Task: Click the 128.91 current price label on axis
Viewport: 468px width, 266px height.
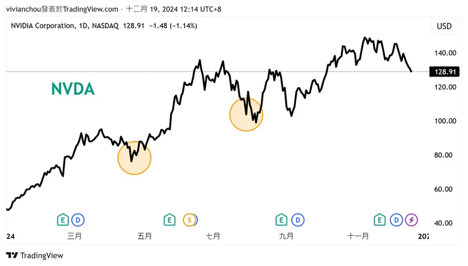Action: [443, 72]
